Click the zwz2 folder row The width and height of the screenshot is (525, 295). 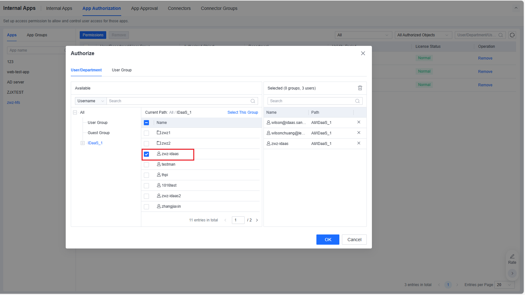click(201, 143)
